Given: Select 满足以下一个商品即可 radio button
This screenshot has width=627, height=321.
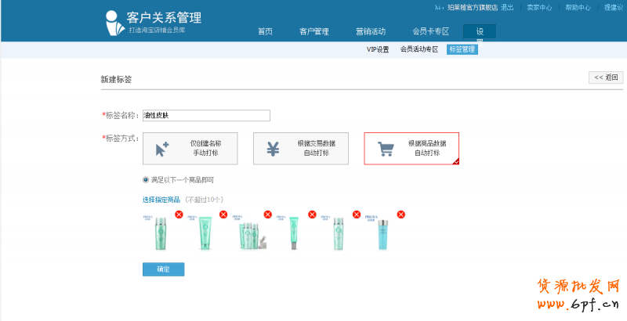Looking at the screenshot, I should pos(146,179).
